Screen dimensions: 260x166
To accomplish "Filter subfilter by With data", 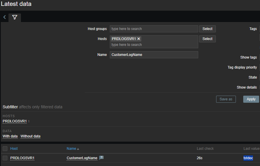I will [x=10, y=136].
